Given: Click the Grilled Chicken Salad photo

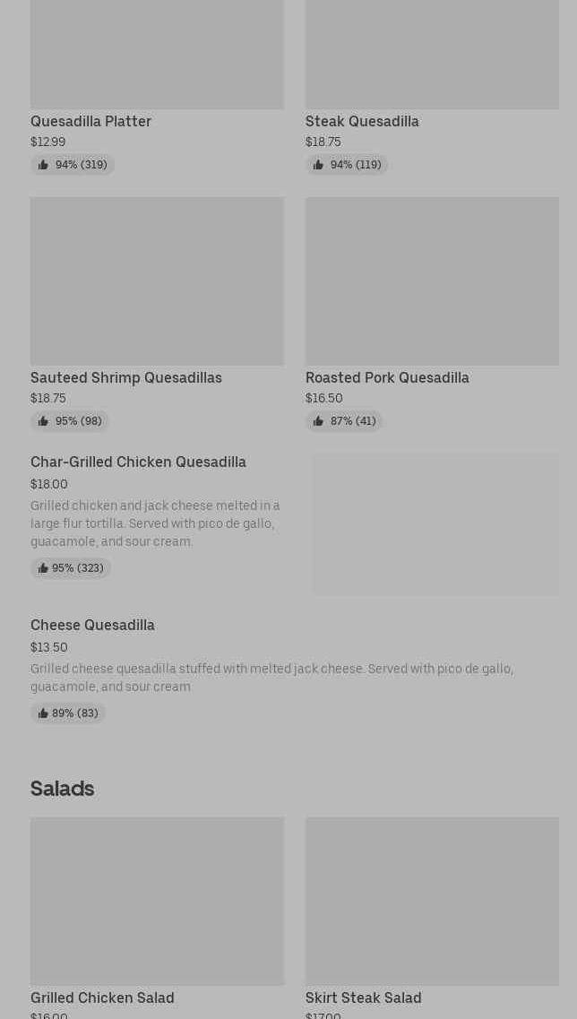Looking at the screenshot, I should pyautogui.click(x=157, y=901).
